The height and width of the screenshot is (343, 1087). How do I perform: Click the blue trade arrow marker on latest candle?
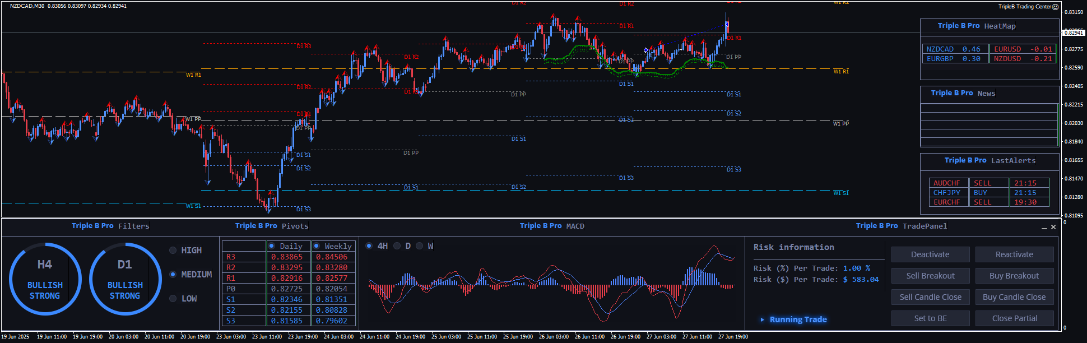(727, 24)
